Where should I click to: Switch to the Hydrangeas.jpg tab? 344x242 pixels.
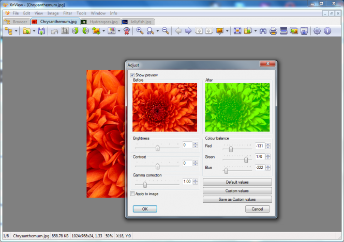(100, 22)
